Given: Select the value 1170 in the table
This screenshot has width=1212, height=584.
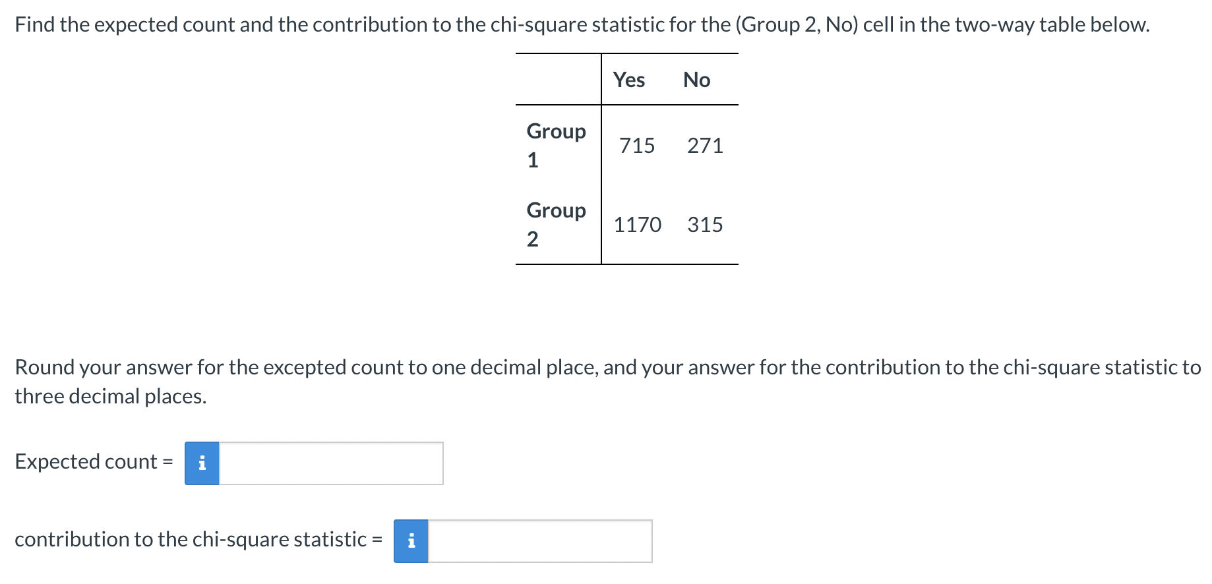Looking at the screenshot, I should pyautogui.click(x=638, y=224).
